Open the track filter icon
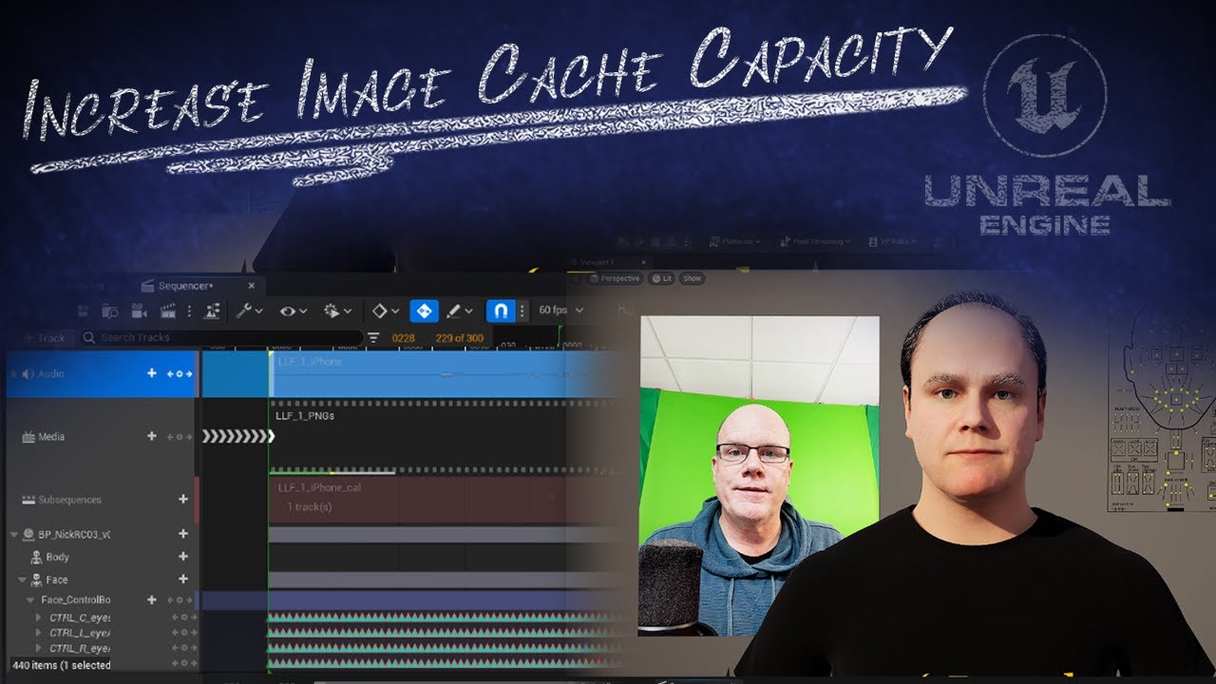Screen dimensions: 1216x684 373,337
